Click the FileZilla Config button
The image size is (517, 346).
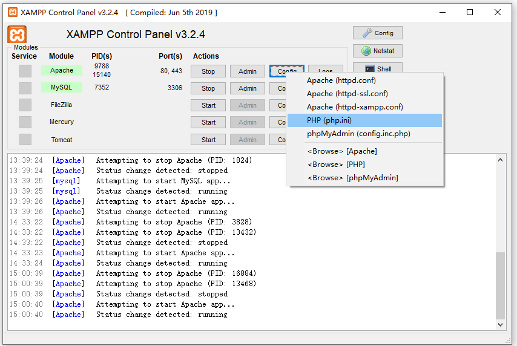278,105
